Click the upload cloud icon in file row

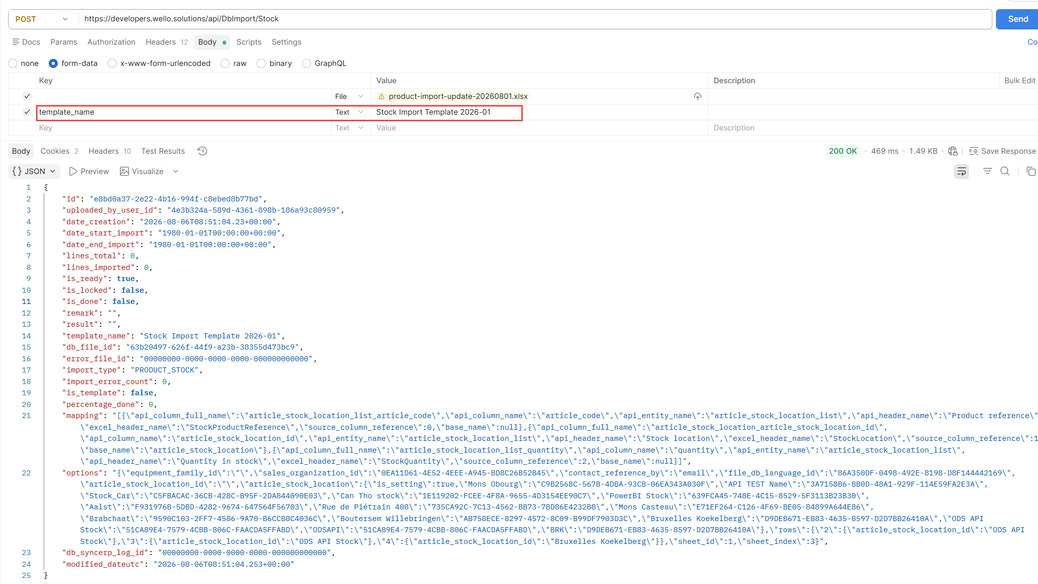tap(698, 96)
